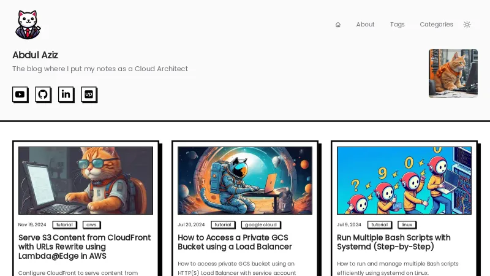Screen dimensions: 490x276
Task: Open the cat with sunglasses post thumbnail
Action: pos(86,180)
